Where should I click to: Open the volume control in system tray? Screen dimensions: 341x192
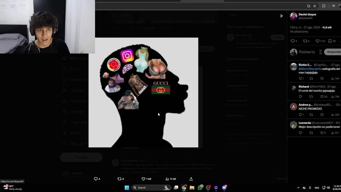coord(328,188)
